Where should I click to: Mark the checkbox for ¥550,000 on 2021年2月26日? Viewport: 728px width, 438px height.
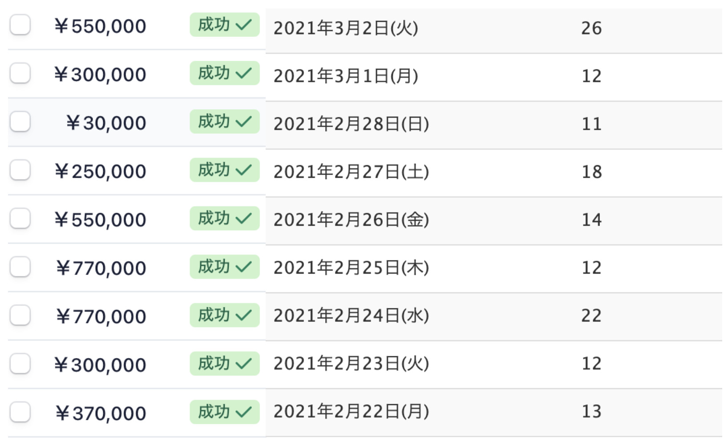coord(20,219)
